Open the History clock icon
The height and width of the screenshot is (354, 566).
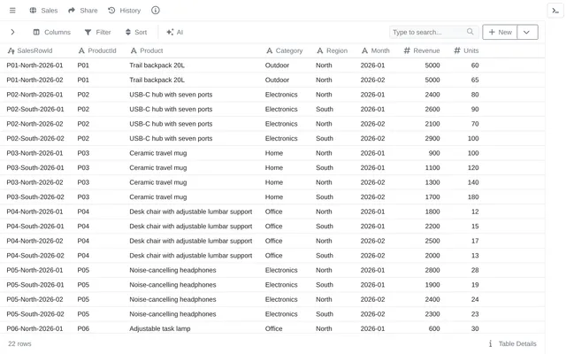(111, 11)
